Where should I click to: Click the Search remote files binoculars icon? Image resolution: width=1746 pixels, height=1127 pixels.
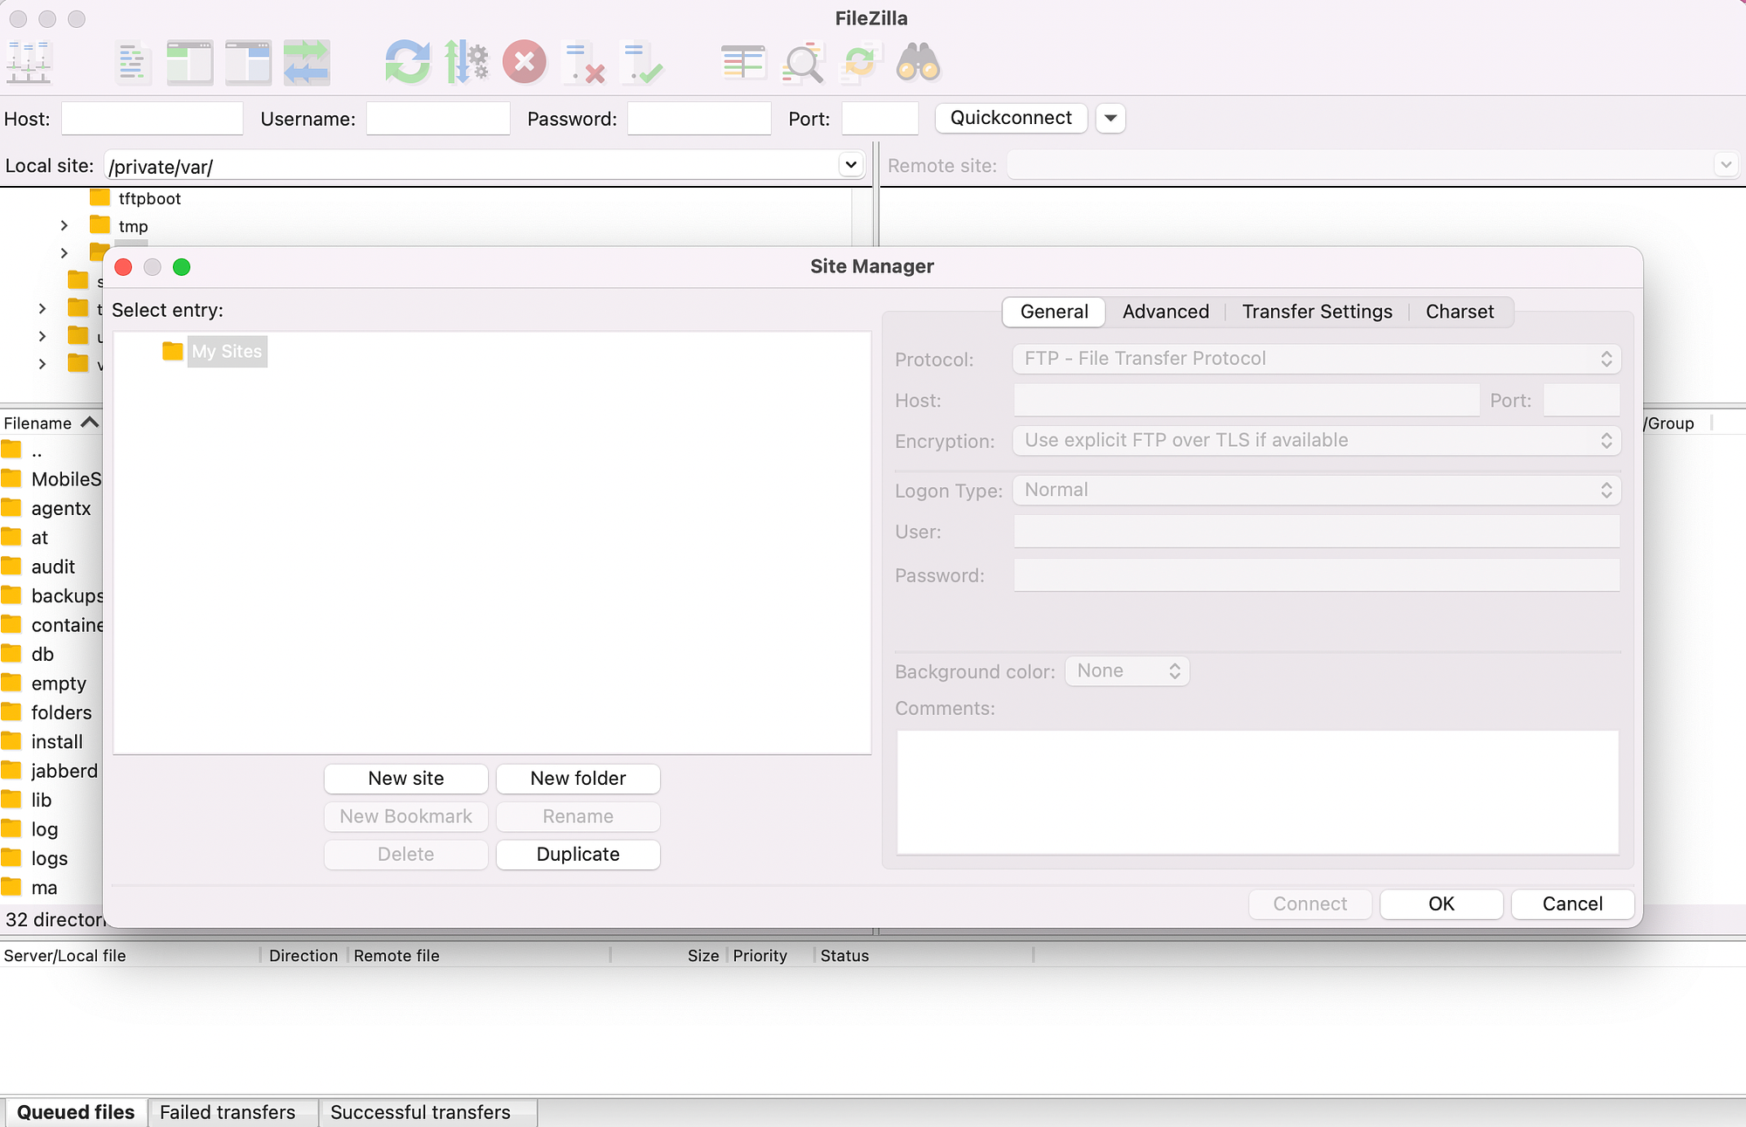tap(918, 61)
